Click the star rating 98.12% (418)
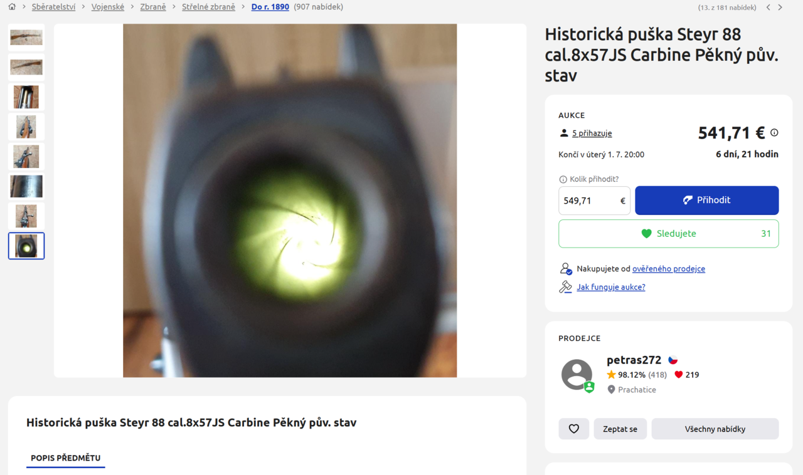Viewport: 803px width, 475px height. tap(636, 375)
